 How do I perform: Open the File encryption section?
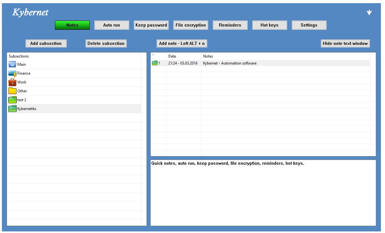(190, 25)
